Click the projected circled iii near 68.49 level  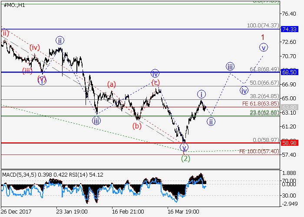(x=230, y=66)
